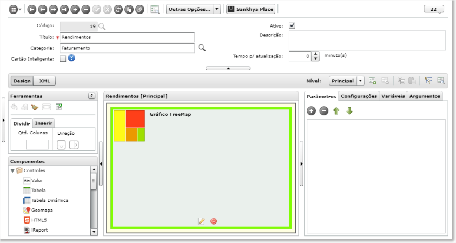Viewport: 456px width, 243px height.
Task: Collapse left panel with arrow left of canvas
Action: [101, 164]
